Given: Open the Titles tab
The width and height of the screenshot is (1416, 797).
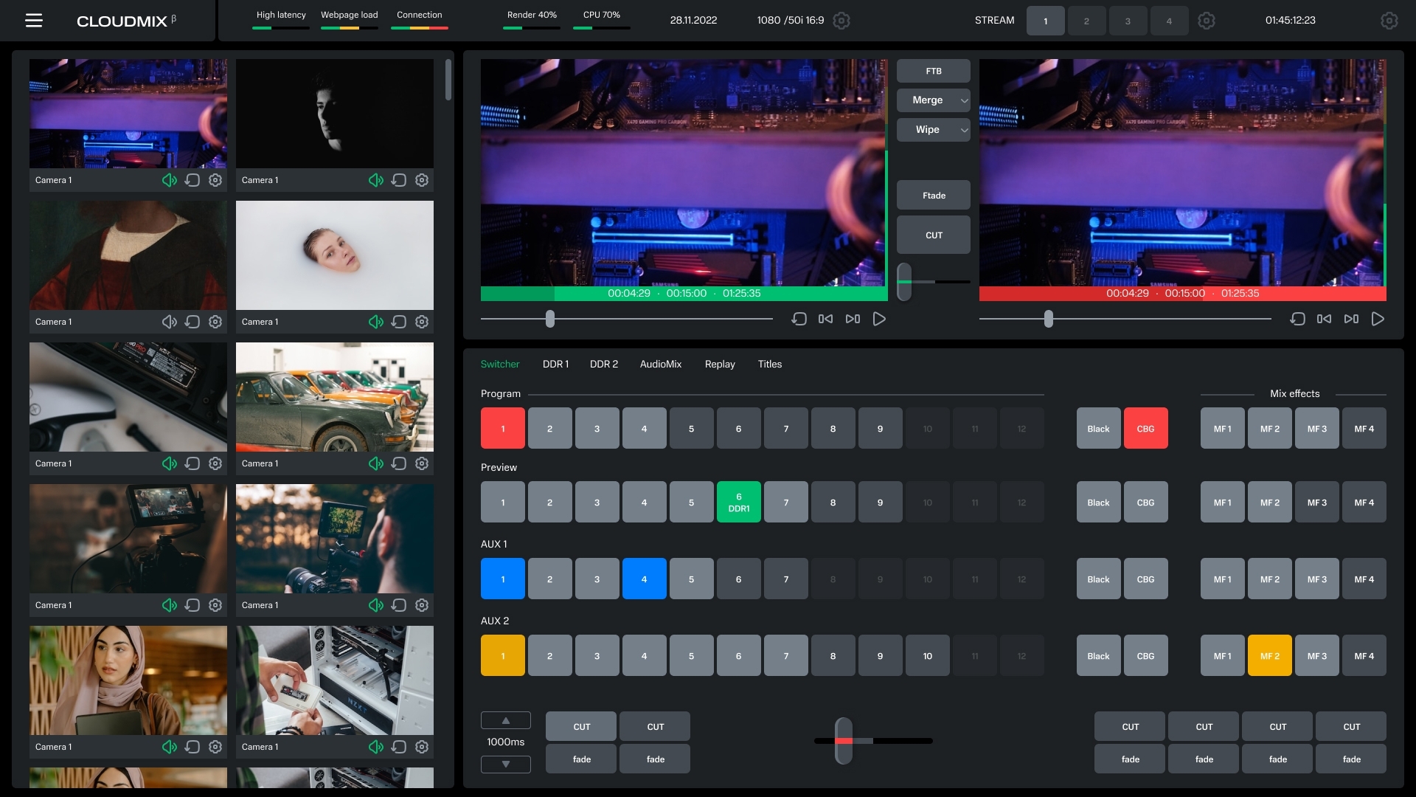Looking at the screenshot, I should tap(769, 364).
